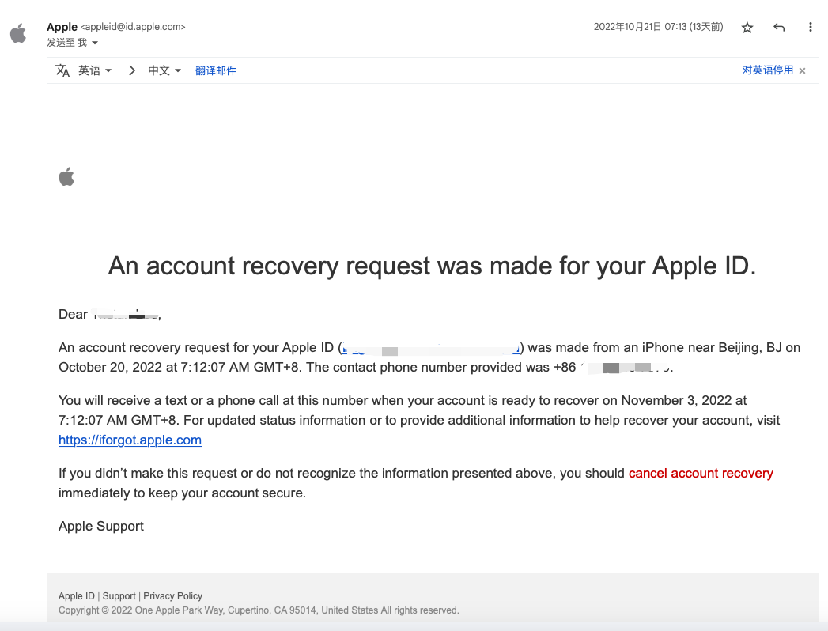The image size is (828, 631).
Task: Open the https://iforgot.apple.com link
Action: coord(130,440)
